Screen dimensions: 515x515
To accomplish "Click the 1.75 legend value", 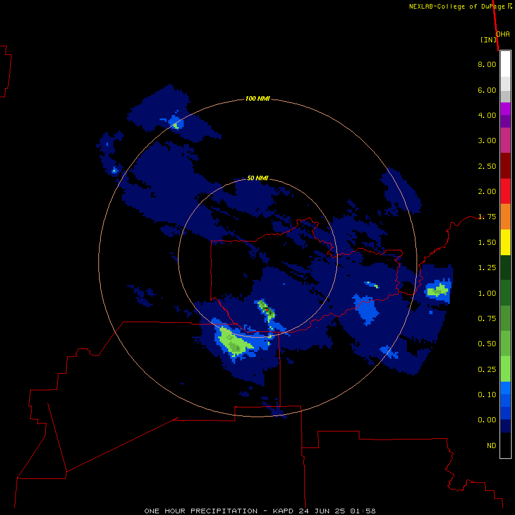I will (x=487, y=217).
